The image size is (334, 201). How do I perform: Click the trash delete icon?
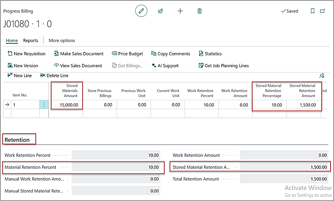[x=199, y=11]
